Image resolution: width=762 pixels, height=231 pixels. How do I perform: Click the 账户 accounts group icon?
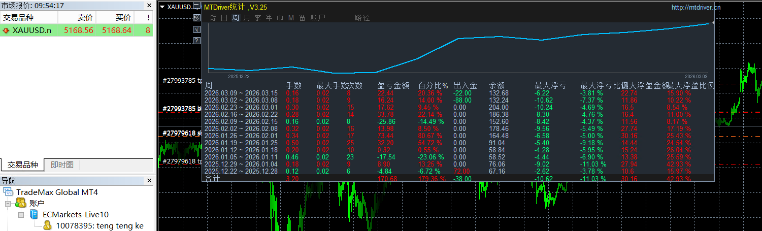21,203
